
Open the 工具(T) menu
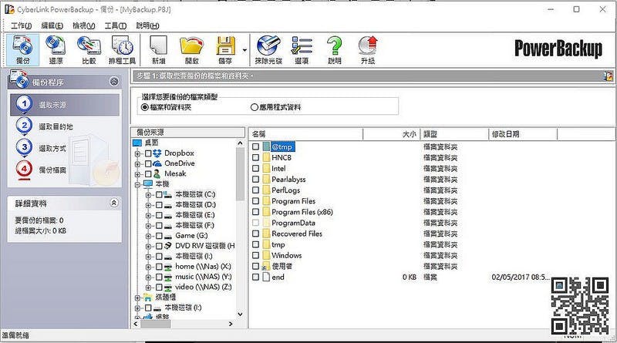pyautogui.click(x=115, y=25)
